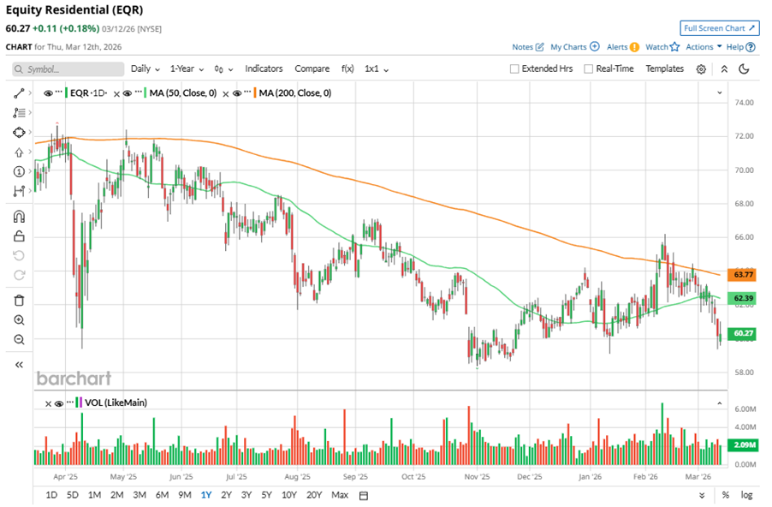The width and height of the screenshot is (772, 507).
Task: Enable the Real-Time checkbox
Action: click(x=588, y=69)
